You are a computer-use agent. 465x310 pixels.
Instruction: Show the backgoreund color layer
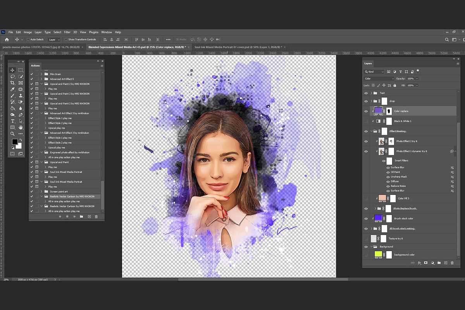(366, 255)
